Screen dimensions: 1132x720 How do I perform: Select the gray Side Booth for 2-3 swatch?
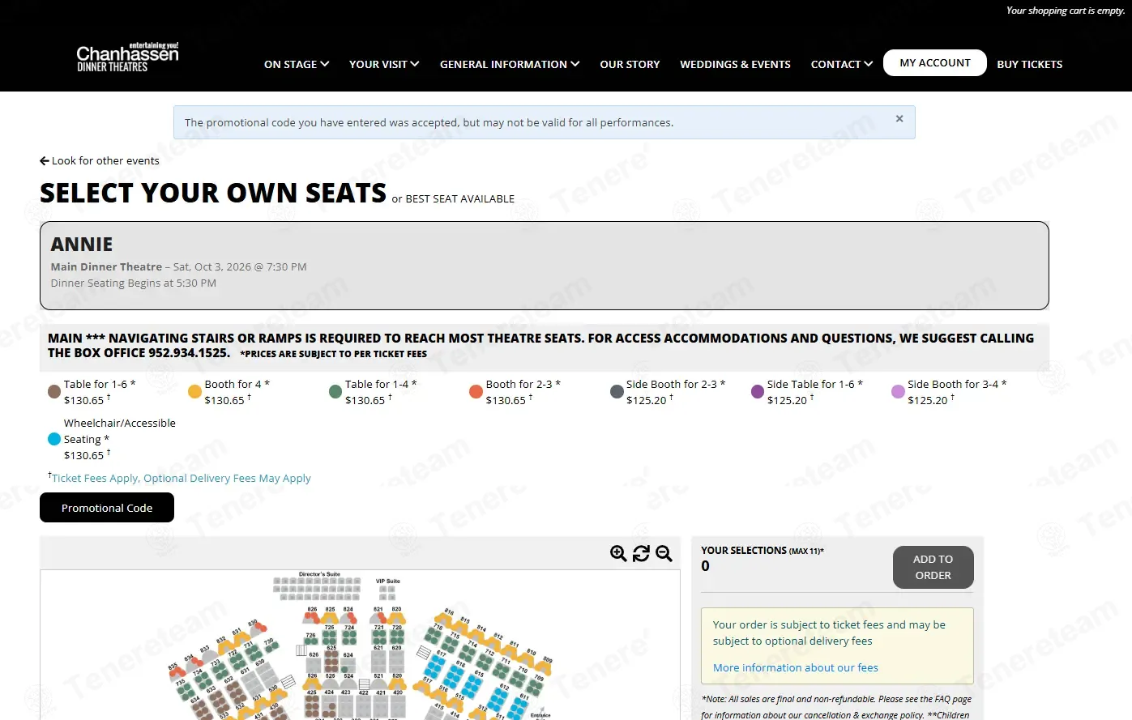(617, 392)
